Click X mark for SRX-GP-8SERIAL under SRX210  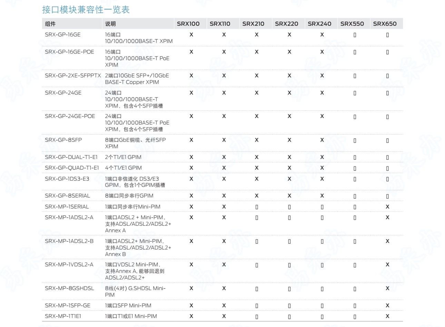pyautogui.click(x=256, y=196)
